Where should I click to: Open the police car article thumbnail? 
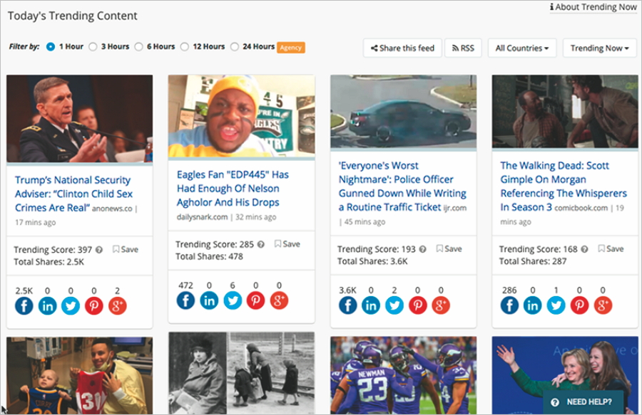pyautogui.click(x=403, y=112)
